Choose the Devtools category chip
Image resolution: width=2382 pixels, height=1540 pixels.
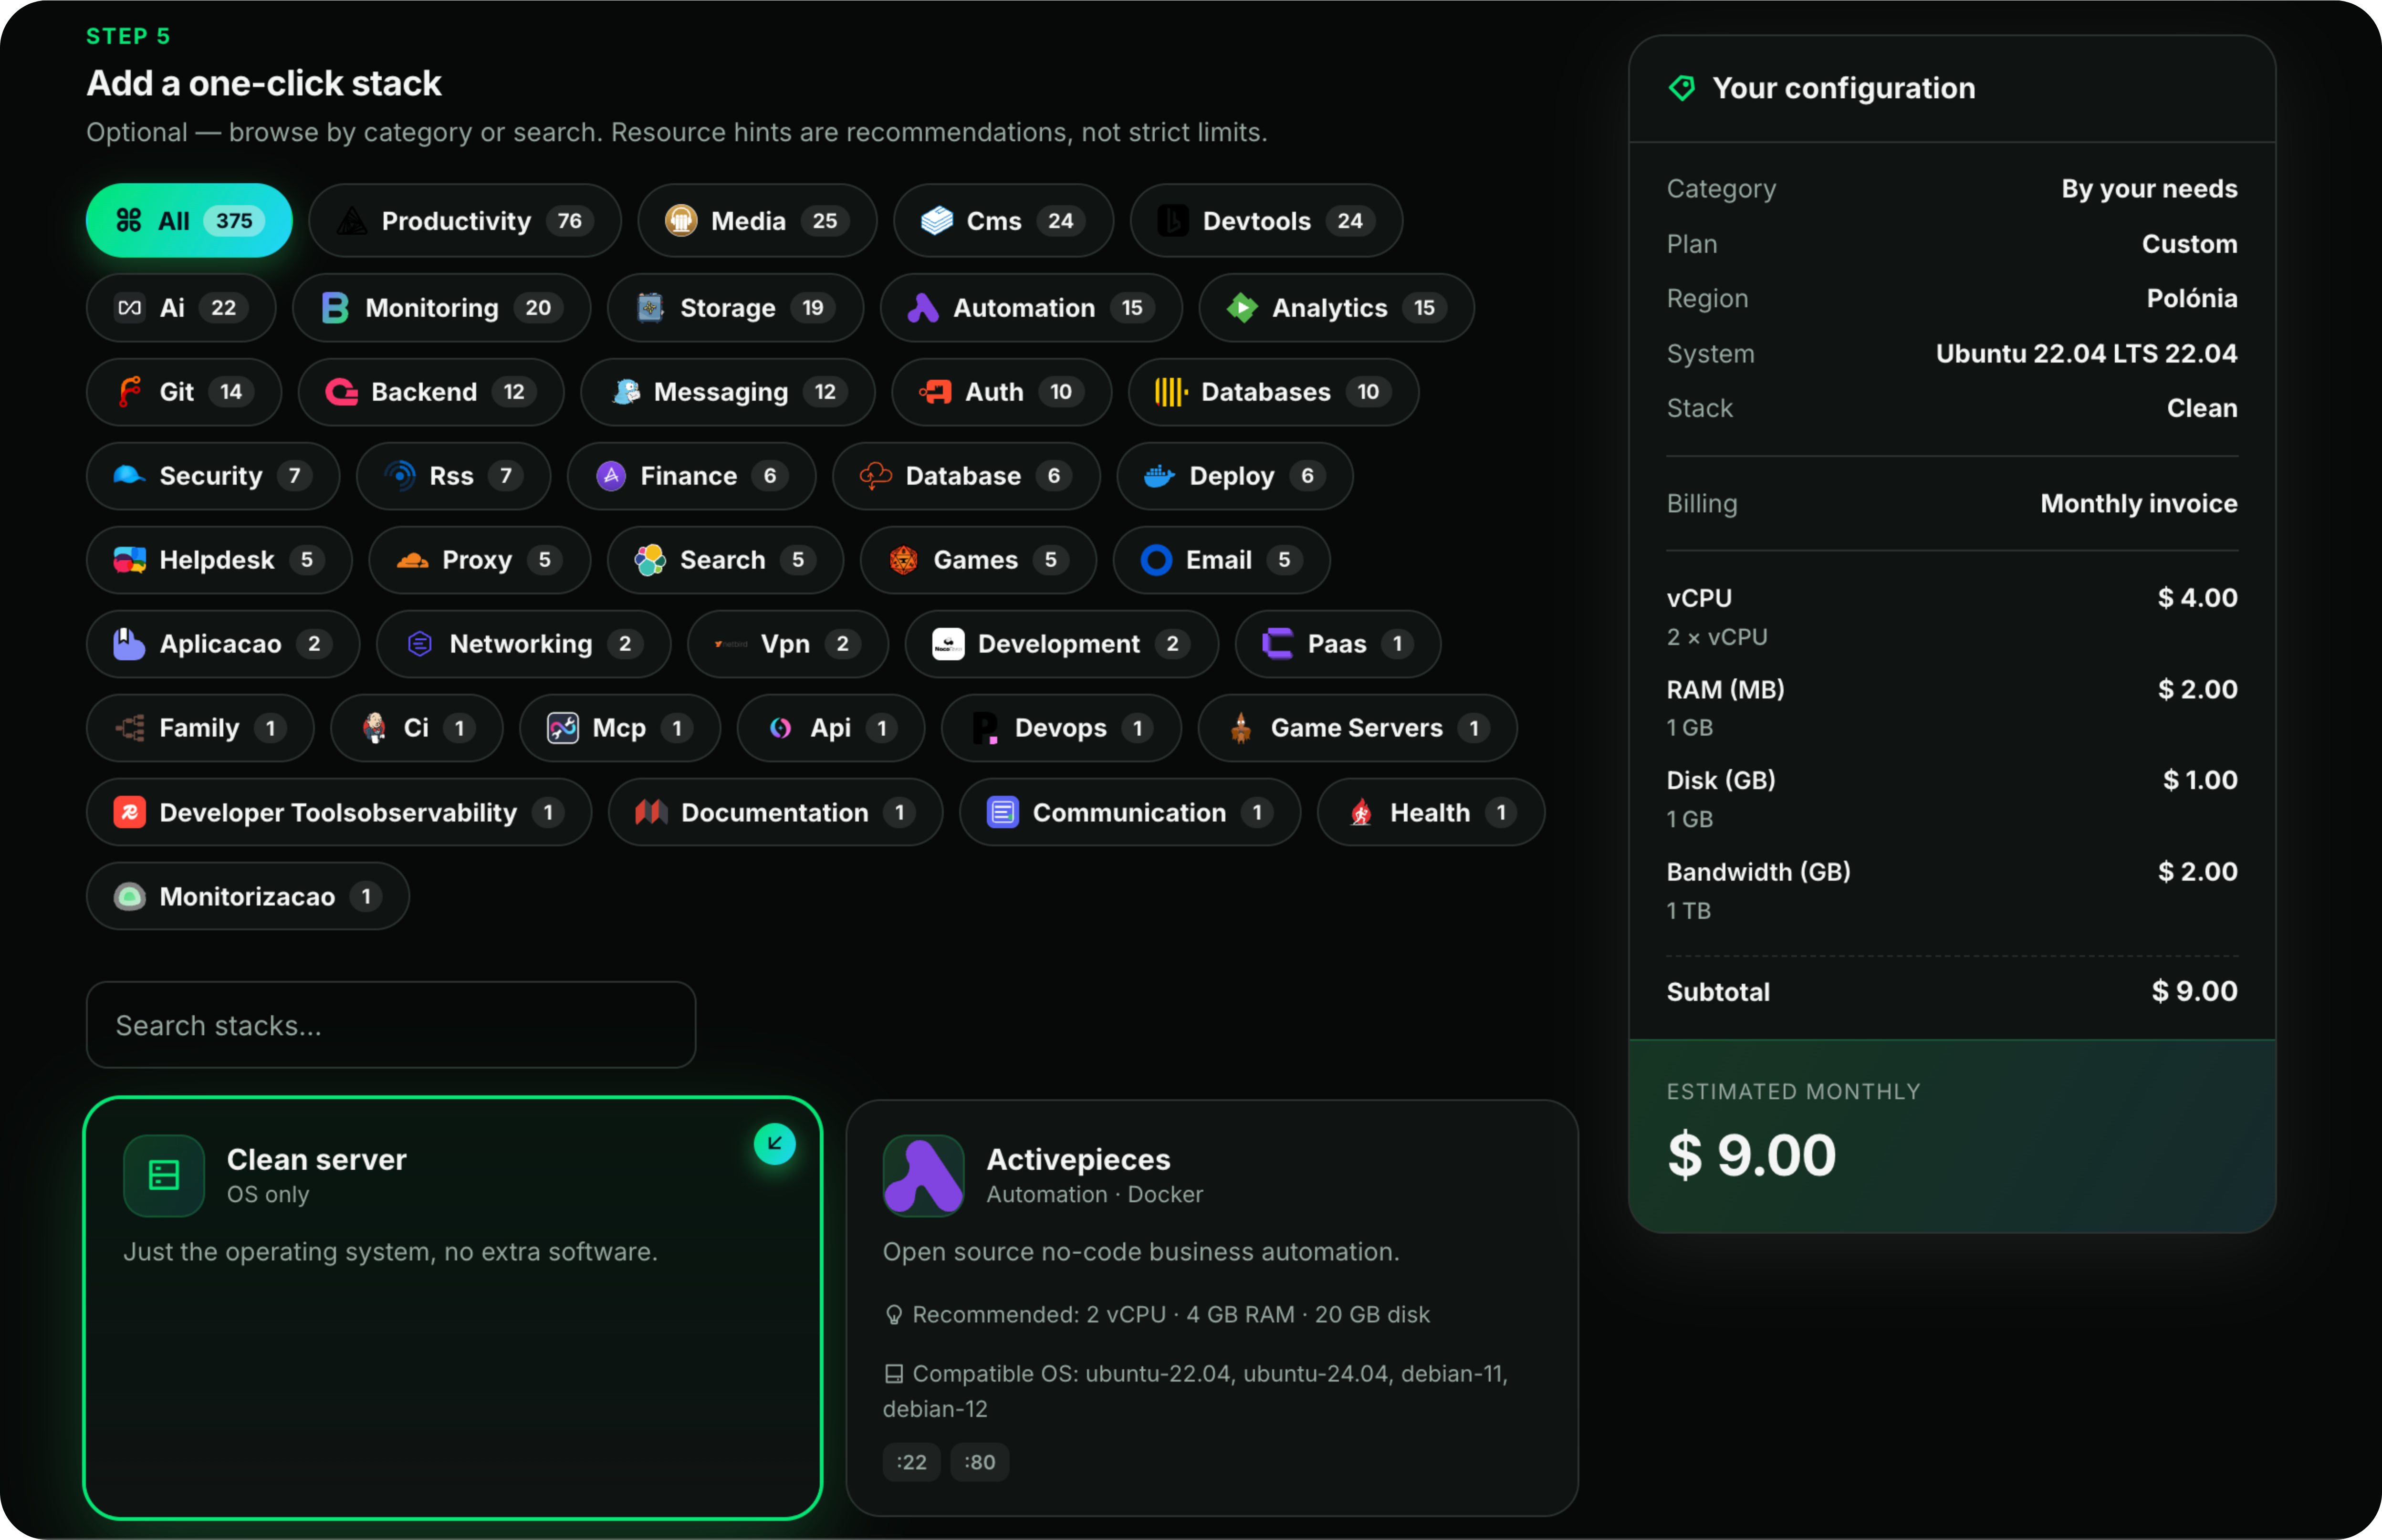1266,221
